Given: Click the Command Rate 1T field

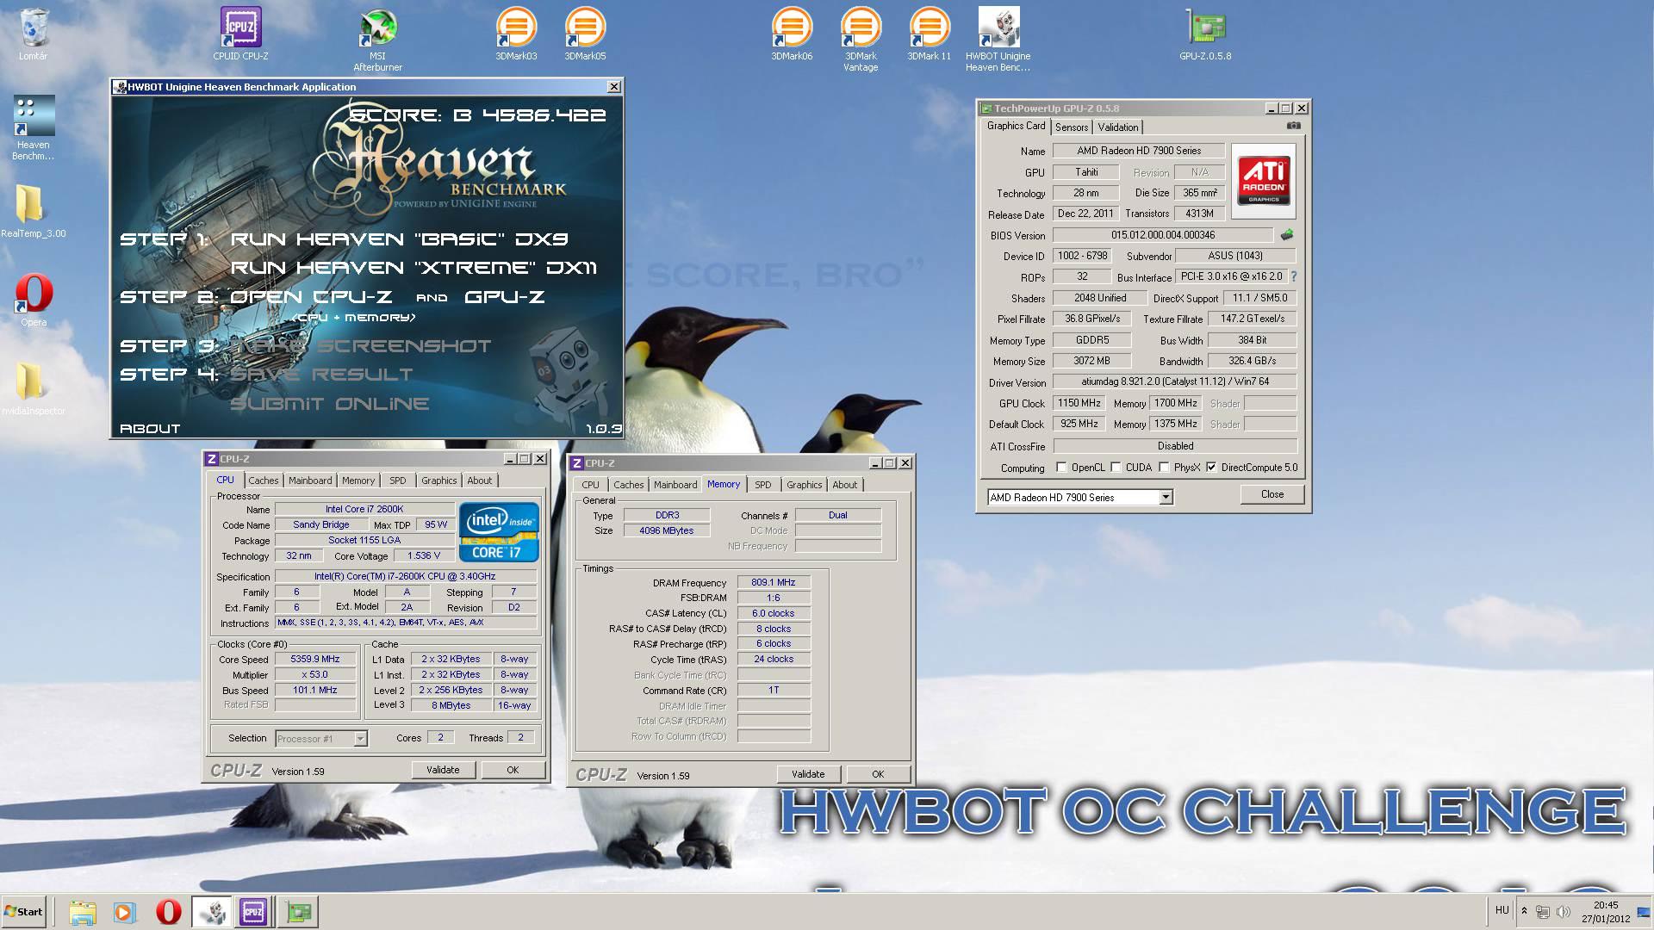Looking at the screenshot, I should pos(774,691).
